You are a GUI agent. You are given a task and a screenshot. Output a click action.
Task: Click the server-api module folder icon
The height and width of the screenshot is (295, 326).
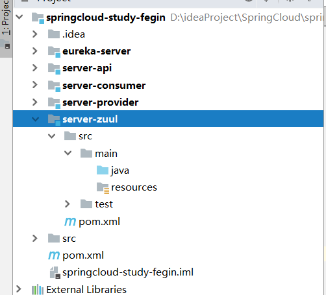[54, 69]
